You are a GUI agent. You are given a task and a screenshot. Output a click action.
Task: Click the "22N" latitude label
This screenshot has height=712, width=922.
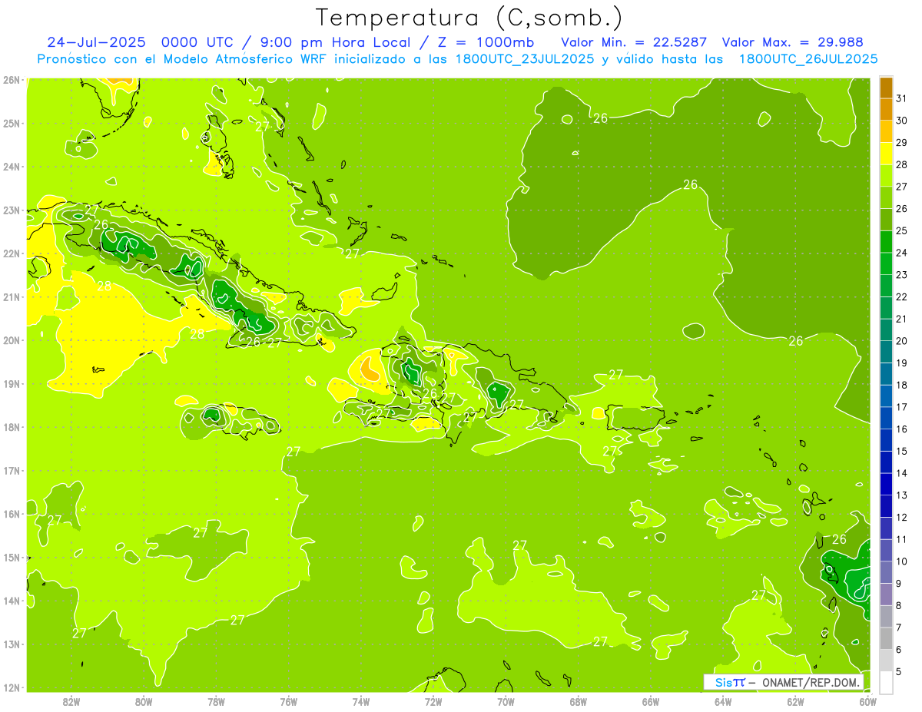point(12,253)
